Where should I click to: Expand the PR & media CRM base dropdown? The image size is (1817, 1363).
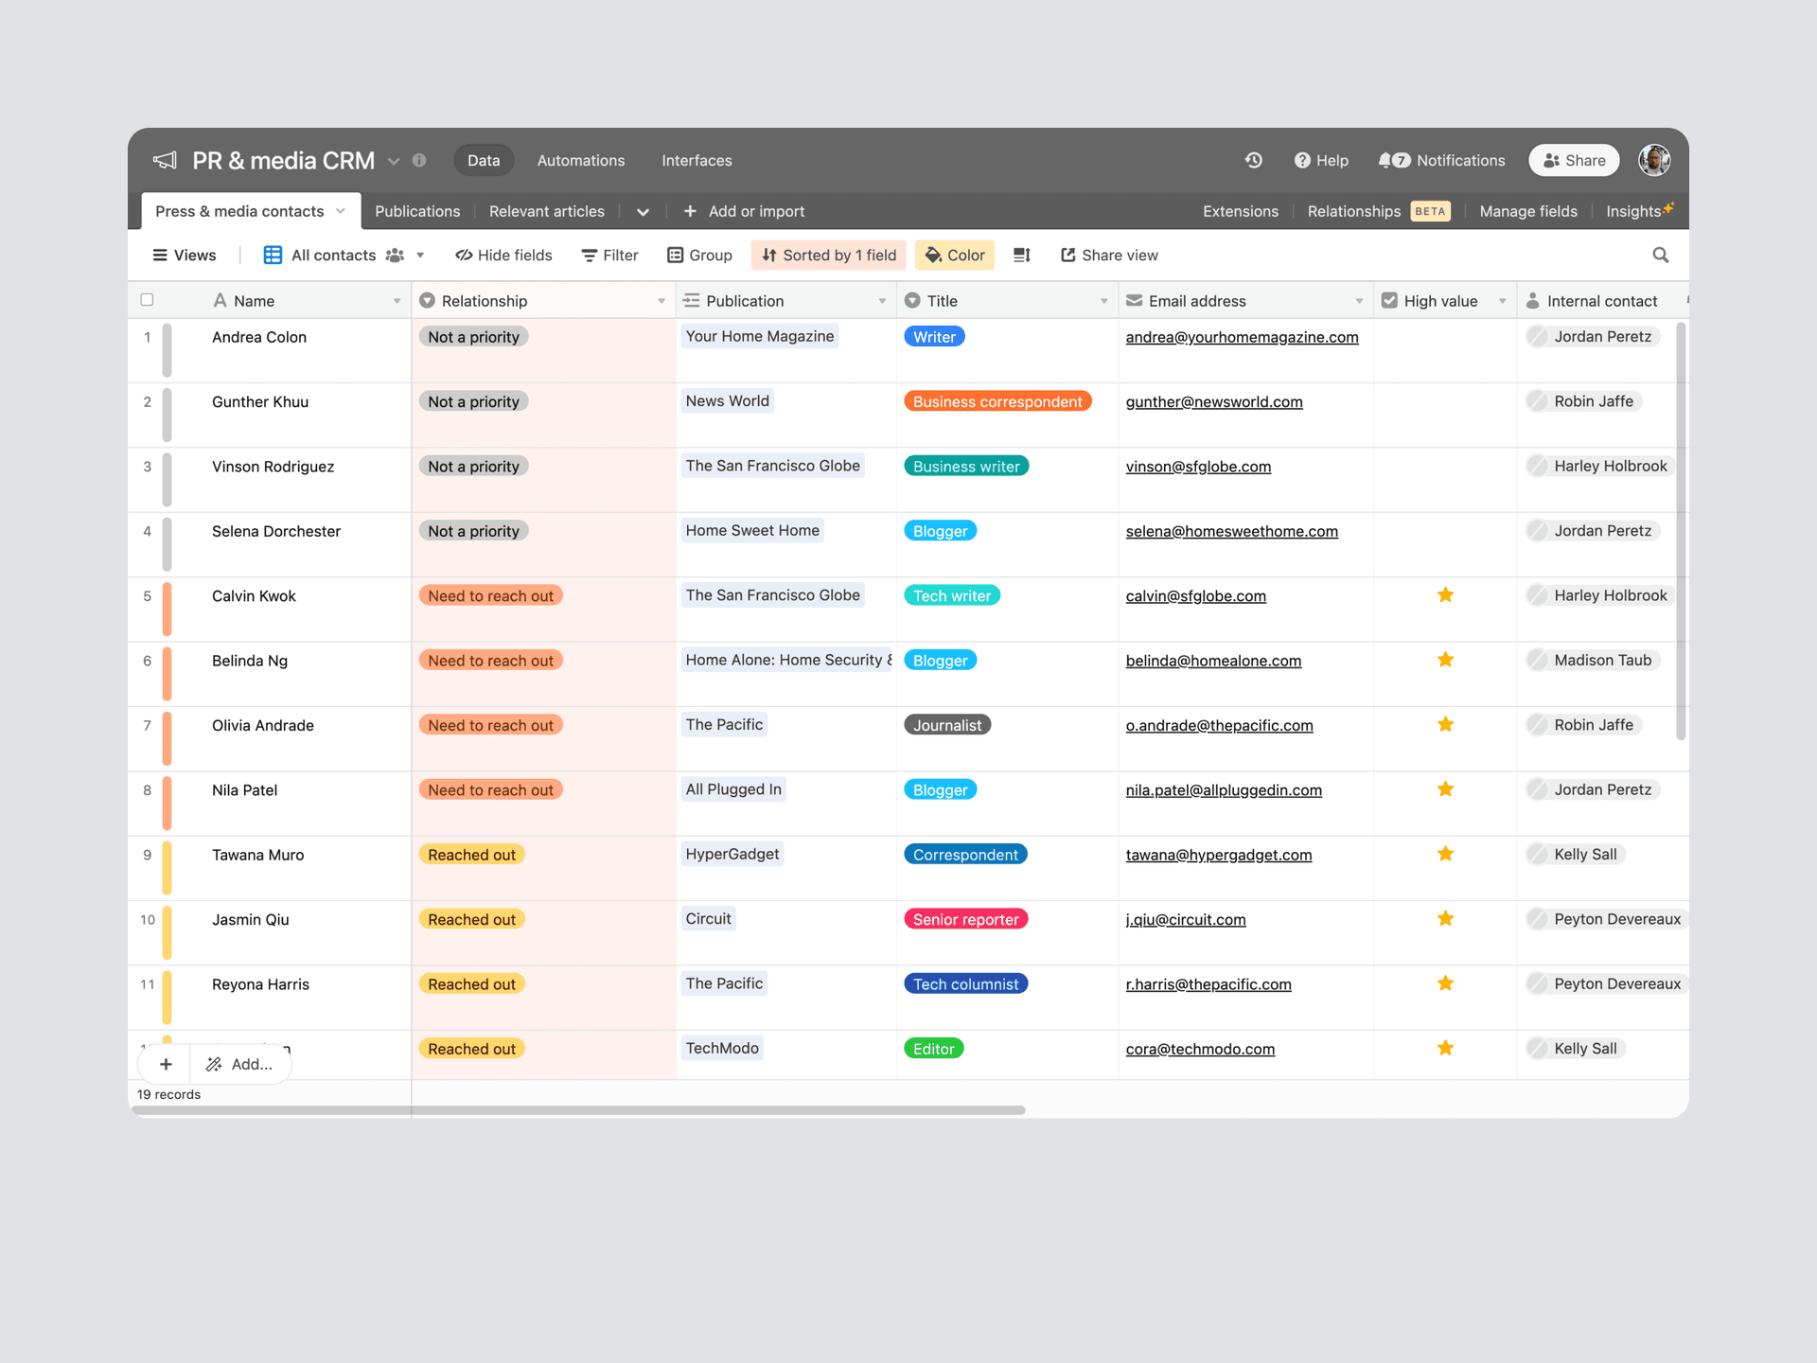pos(394,161)
